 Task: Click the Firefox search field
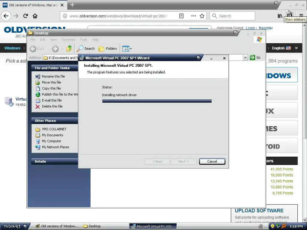pos(232,16)
